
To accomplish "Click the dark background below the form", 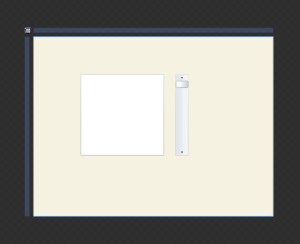I will point(150,230).
